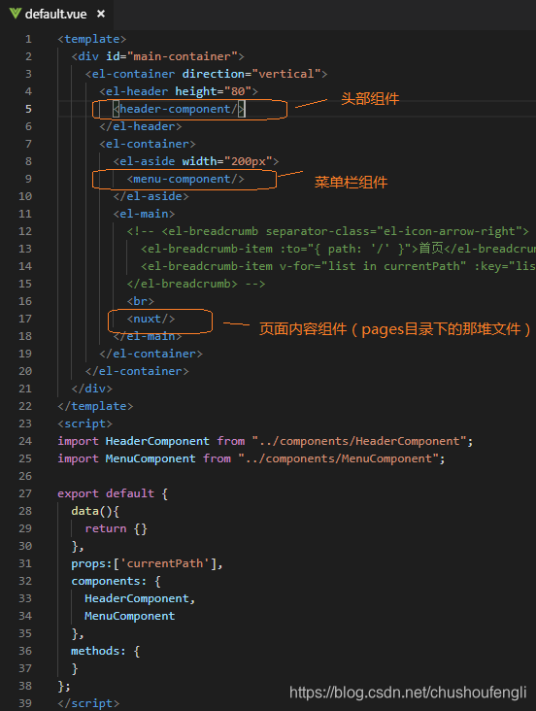Viewport: 536px width, 711px height.
Task: Click the <br> tag
Action: 140,301
